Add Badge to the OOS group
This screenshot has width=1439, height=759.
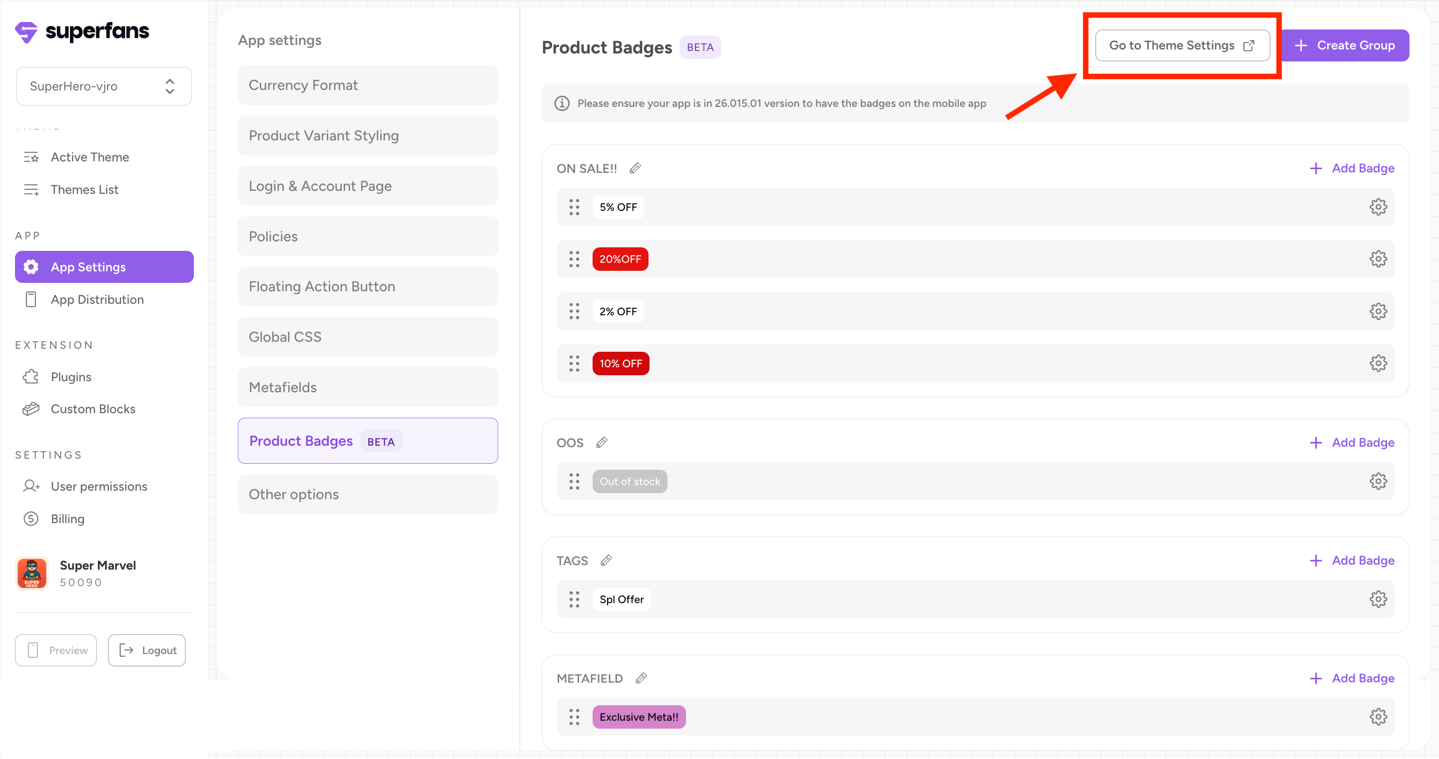[x=1352, y=442]
